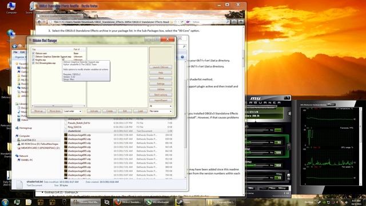Select Ring_SSAO.fx file
Image resolution: width=366 pixels, height=206 pixels.
coord(74,127)
